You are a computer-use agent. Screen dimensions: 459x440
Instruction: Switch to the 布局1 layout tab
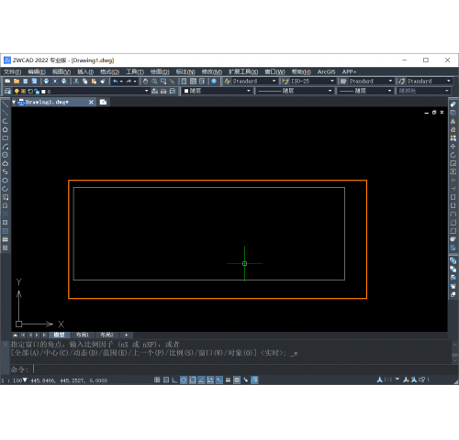pyautogui.click(x=83, y=335)
